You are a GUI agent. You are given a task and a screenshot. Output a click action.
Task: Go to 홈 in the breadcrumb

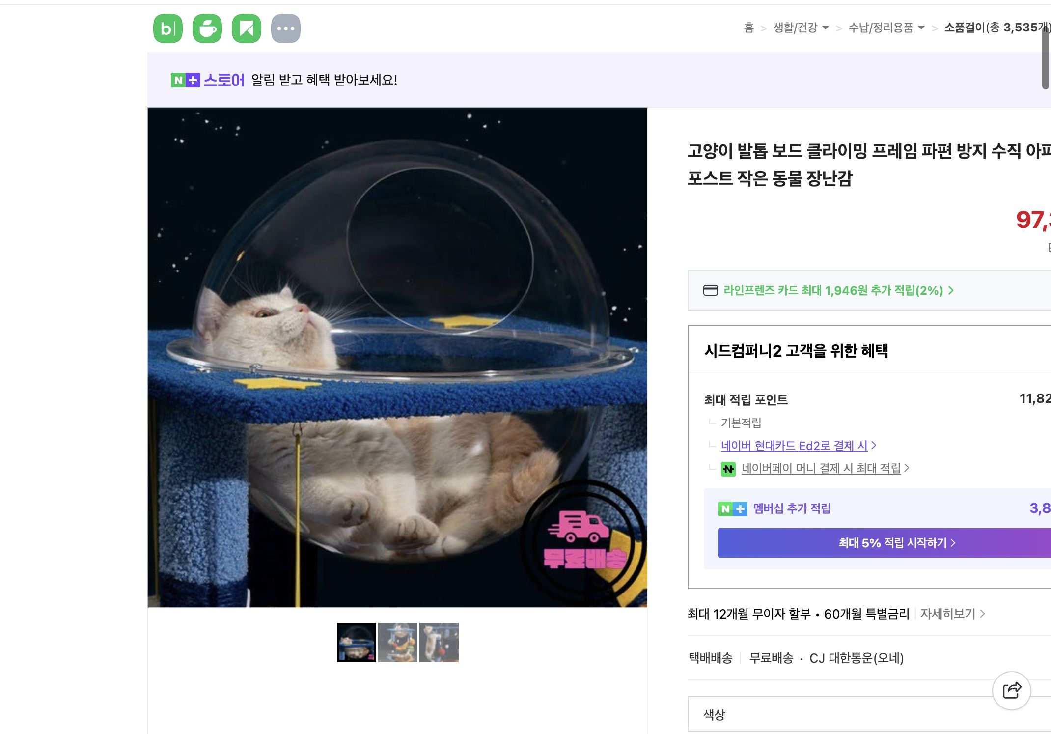[x=748, y=28]
